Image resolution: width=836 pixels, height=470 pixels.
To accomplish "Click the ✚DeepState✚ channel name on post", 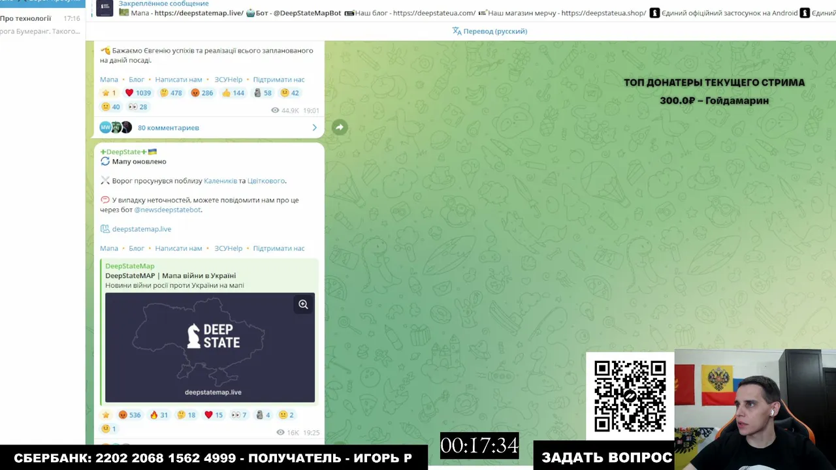I will [x=128, y=152].
